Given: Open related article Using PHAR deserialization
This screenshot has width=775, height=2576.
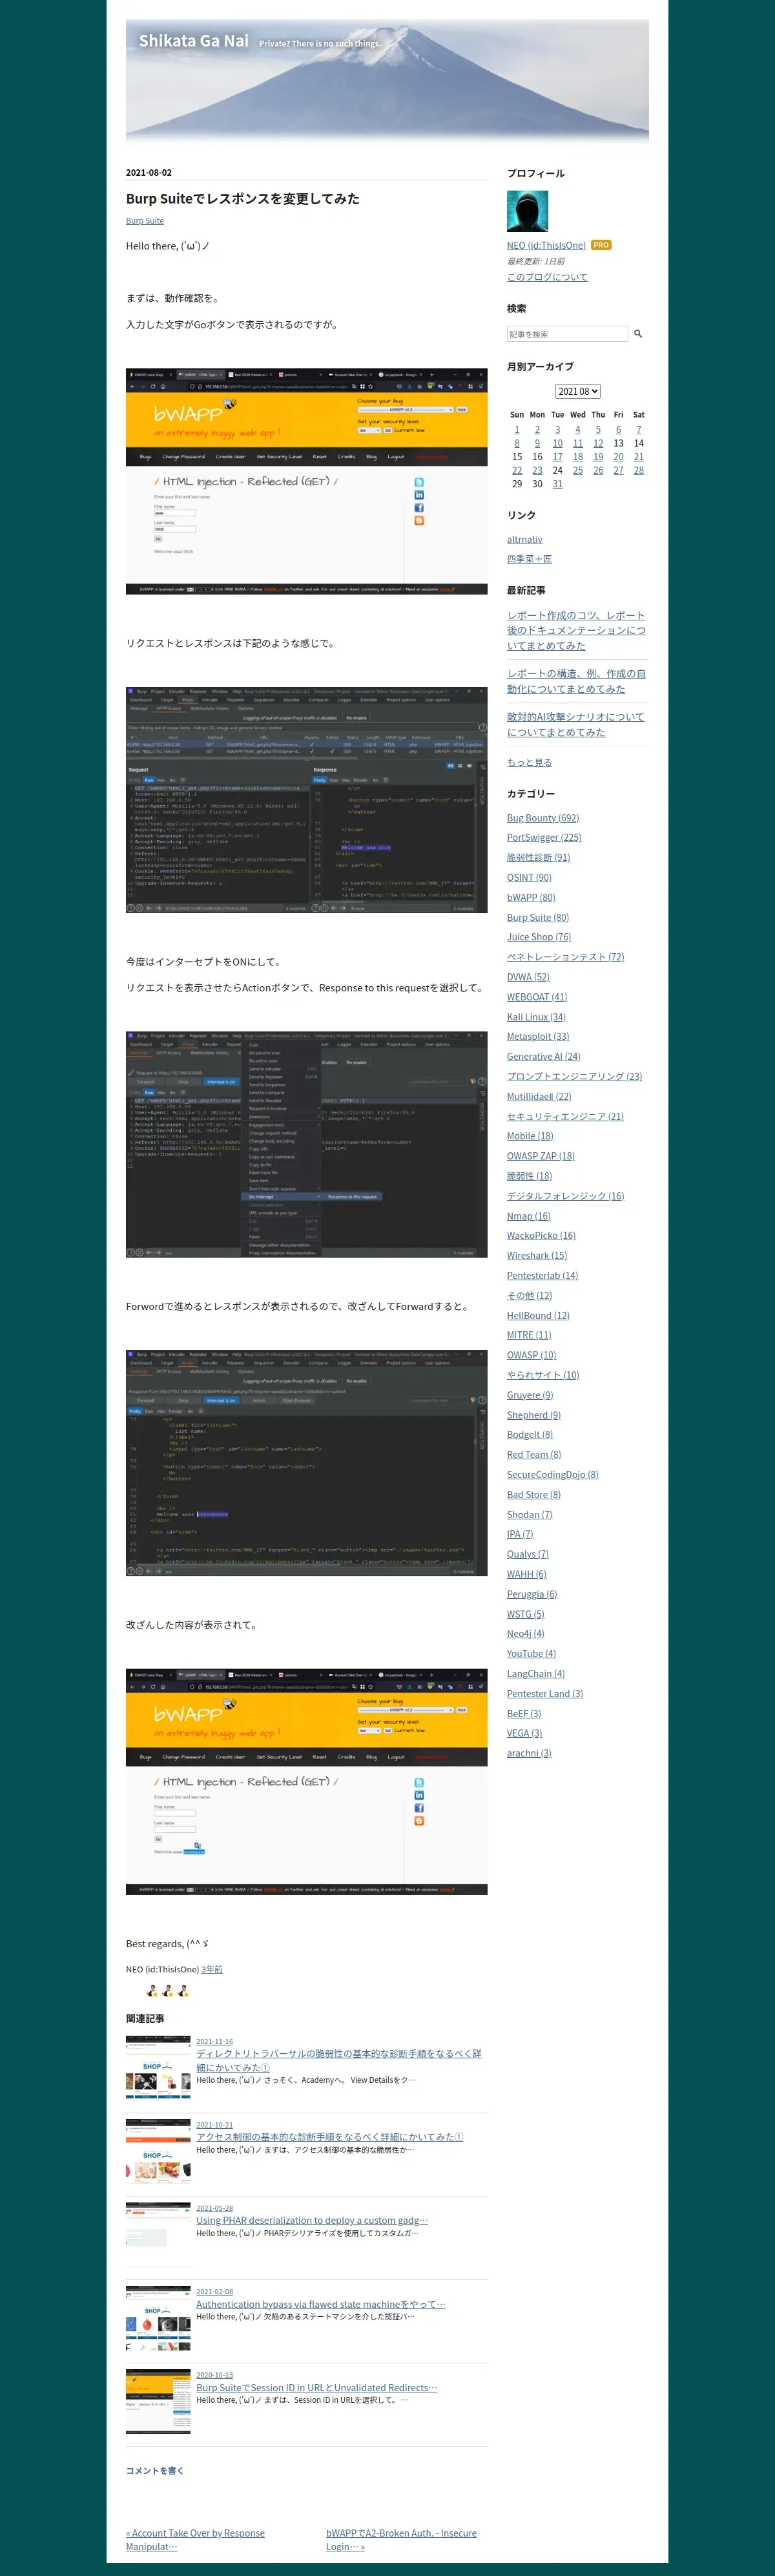Looking at the screenshot, I should coord(313,2220).
